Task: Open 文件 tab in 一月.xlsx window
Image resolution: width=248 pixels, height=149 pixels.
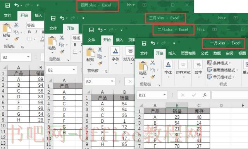Action: [x=144, y=53]
